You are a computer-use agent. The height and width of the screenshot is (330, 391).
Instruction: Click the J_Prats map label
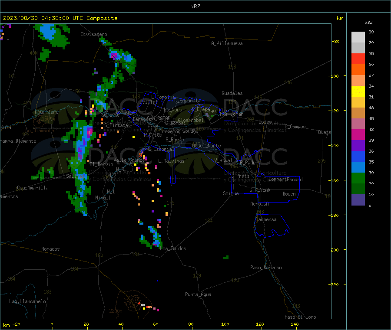(x=241, y=176)
